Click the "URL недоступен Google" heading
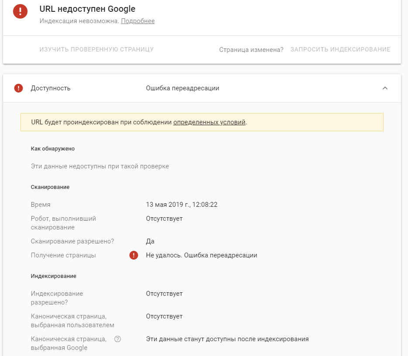This screenshot has width=408, height=356. tap(87, 9)
